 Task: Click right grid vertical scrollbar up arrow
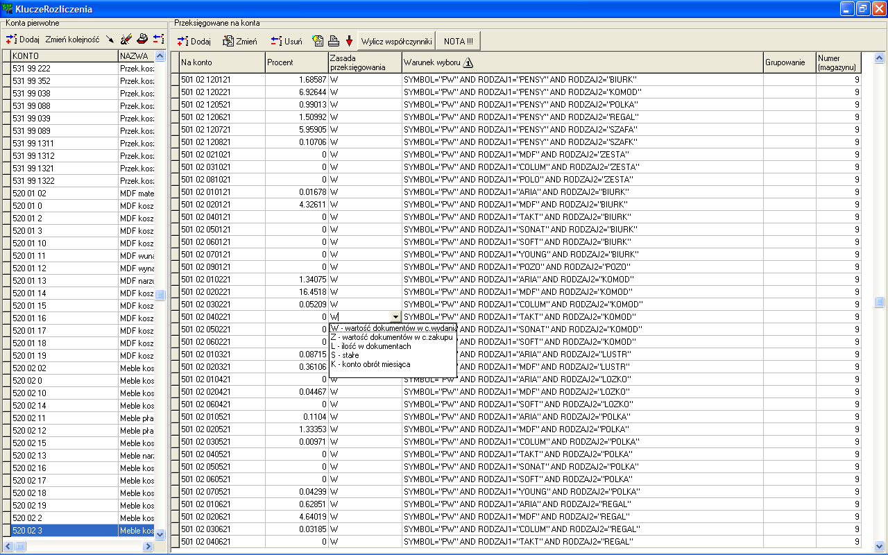[x=880, y=58]
